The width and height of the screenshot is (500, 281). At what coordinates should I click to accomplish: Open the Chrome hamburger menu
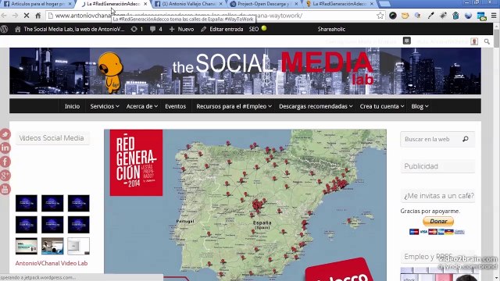(x=494, y=16)
